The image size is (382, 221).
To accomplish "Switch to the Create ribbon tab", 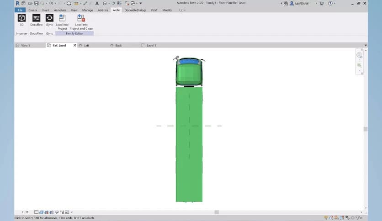I will 32,10.
